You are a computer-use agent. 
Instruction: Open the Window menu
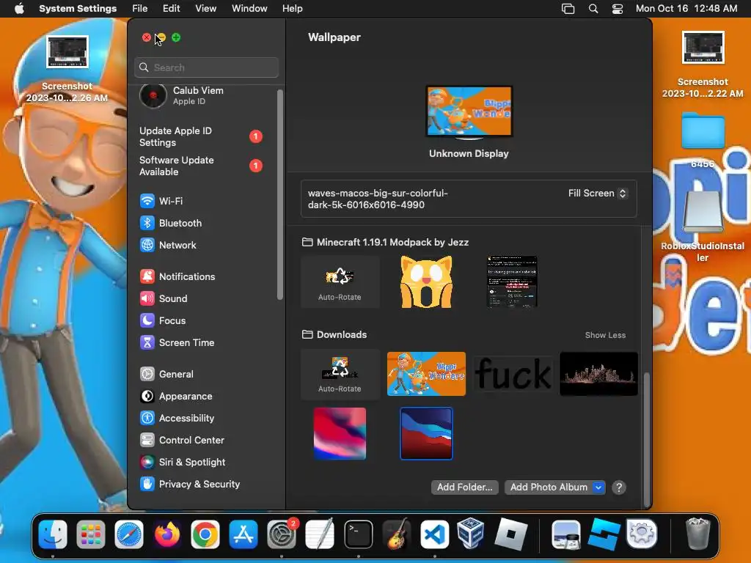pos(249,9)
